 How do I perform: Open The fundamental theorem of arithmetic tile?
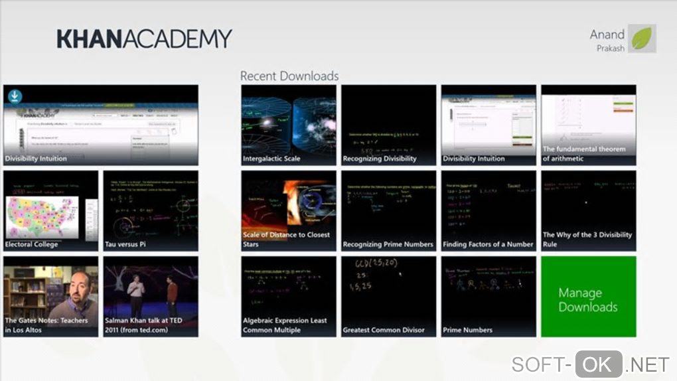point(589,125)
